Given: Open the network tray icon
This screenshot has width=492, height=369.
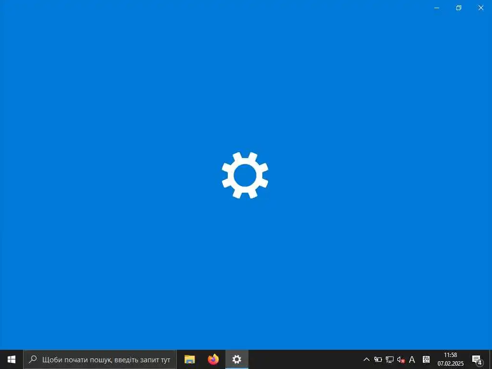Looking at the screenshot, I should 389,359.
